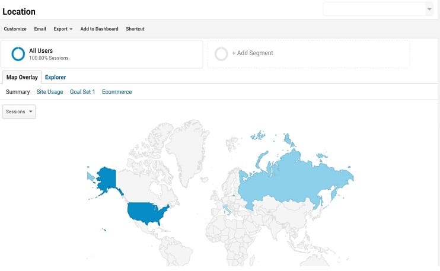Open the Goal Set 1 view
Screen dimensions: 440x271
82,92
